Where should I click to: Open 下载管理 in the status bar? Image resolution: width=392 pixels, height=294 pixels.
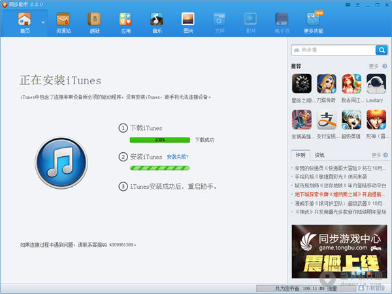tap(372, 288)
